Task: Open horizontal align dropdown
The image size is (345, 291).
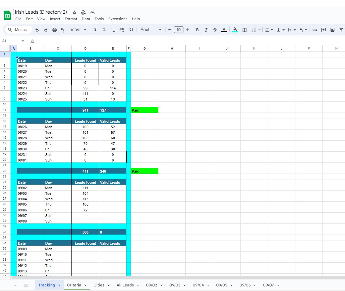Action: [x=269, y=30]
